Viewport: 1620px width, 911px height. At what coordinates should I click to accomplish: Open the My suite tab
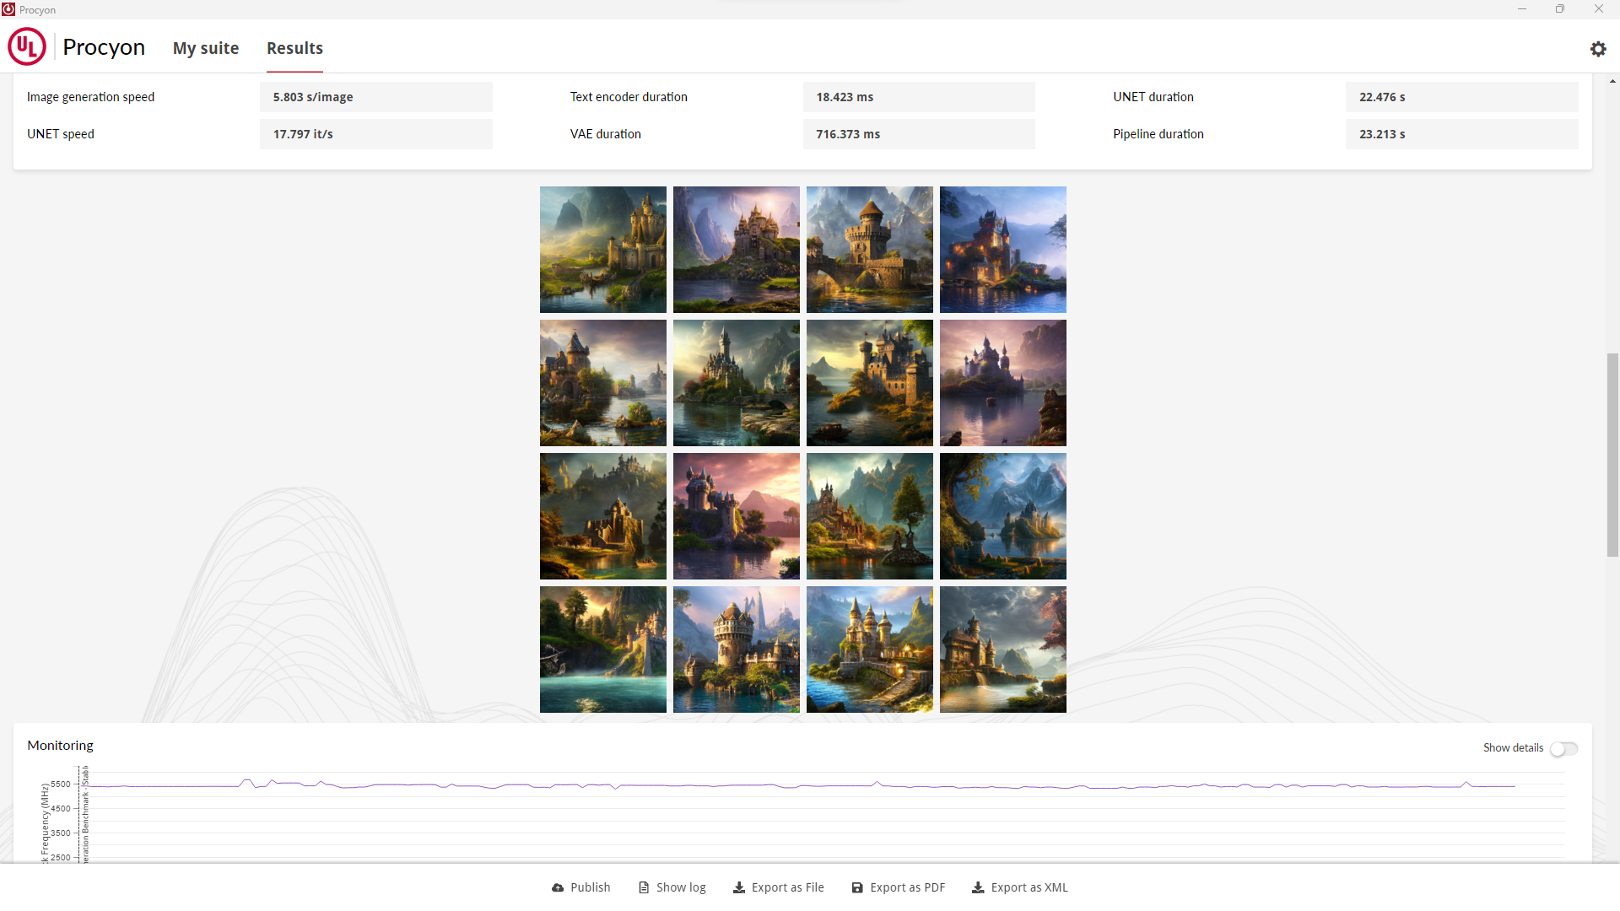205,48
